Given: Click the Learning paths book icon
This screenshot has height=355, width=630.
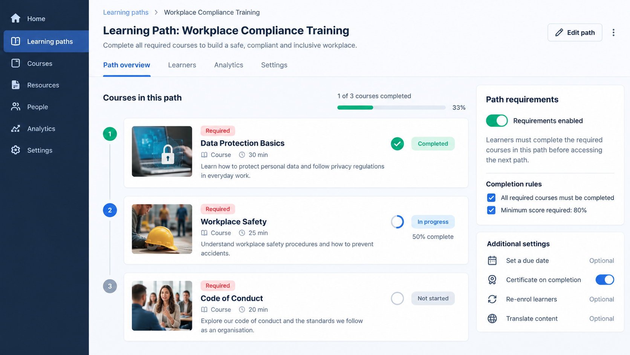Looking at the screenshot, I should 15,41.
